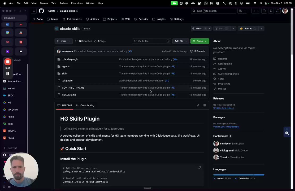The height and width of the screenshot is (191, 295).
Task: Open samlevan contributor profile
Action: 225,144
